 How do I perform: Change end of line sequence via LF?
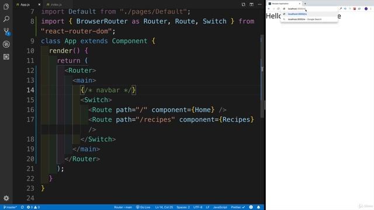tap(207, 207)
